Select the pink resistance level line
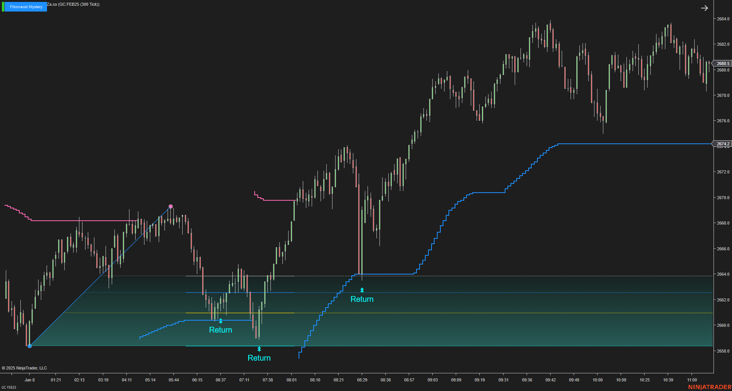Viewport: 732px width, 391px height. [x=77, y=221]
